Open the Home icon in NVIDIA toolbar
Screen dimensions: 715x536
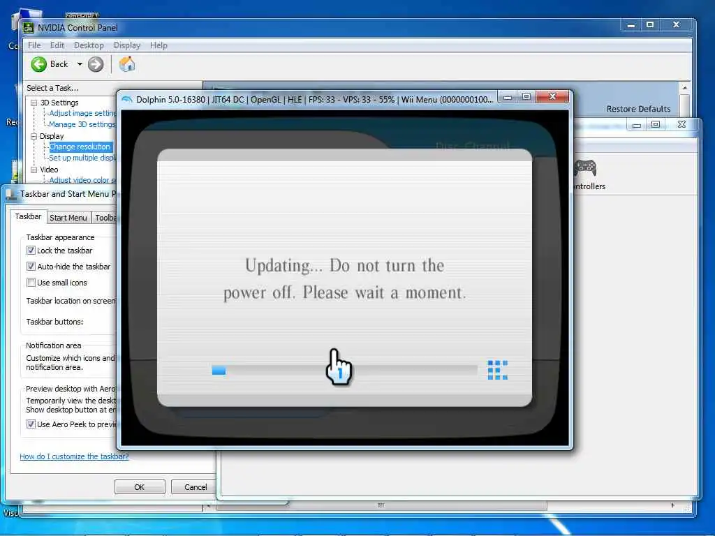point(127,64)
